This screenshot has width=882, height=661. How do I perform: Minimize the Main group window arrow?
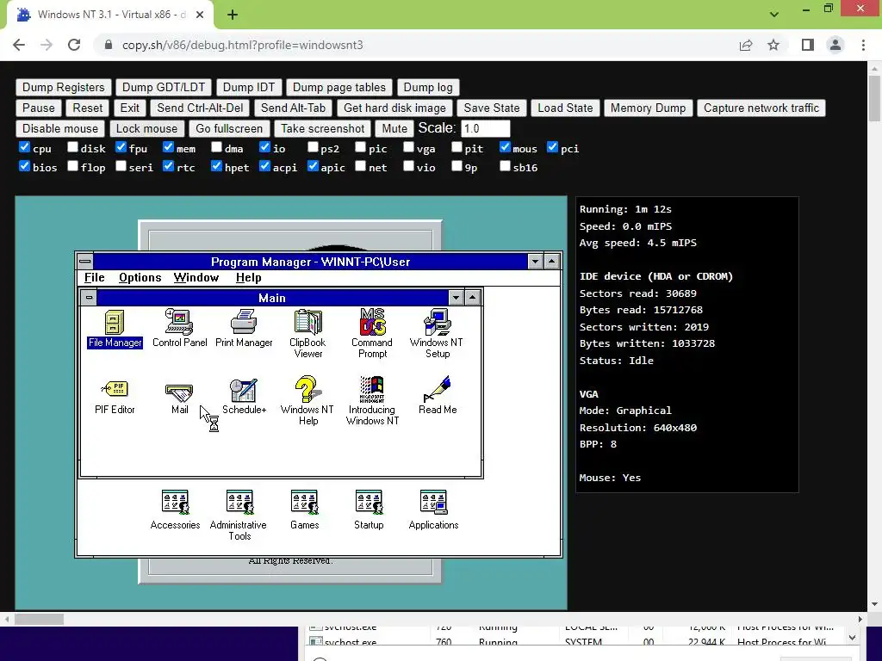tap(457, 297)
